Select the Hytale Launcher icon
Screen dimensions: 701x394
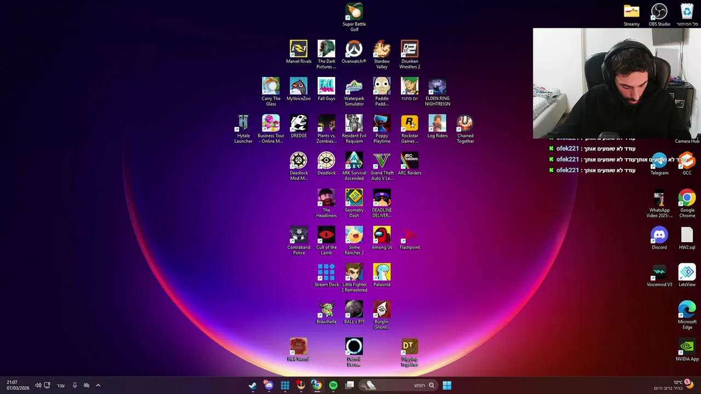[243, 129]
